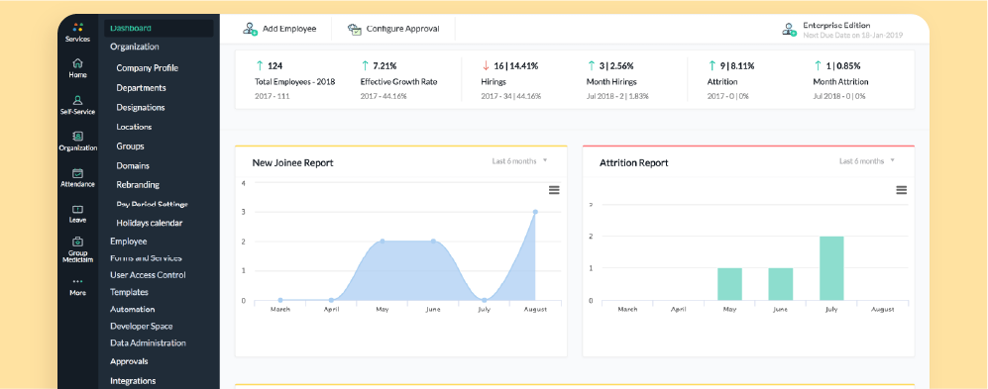Open Designations in sidebar
The width and height of the screenshot is (988, 389).
pyautogui.click(x=141, y=108)
